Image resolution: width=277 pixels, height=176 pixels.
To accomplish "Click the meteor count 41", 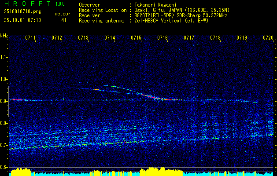I will tap(64, 20).
